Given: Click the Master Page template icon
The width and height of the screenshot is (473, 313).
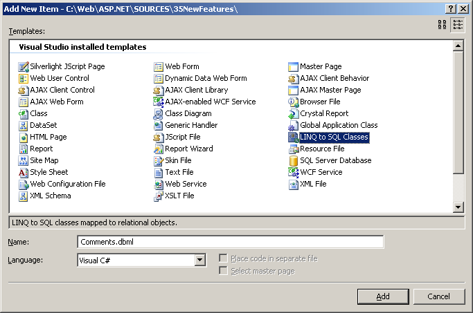Looking at the screenshot, I should 293,66.
